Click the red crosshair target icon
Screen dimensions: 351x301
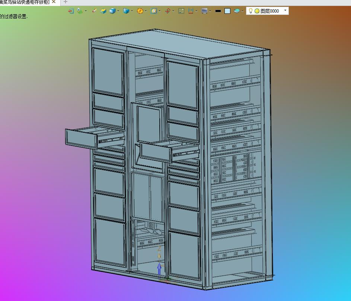(x=167, y=11)
